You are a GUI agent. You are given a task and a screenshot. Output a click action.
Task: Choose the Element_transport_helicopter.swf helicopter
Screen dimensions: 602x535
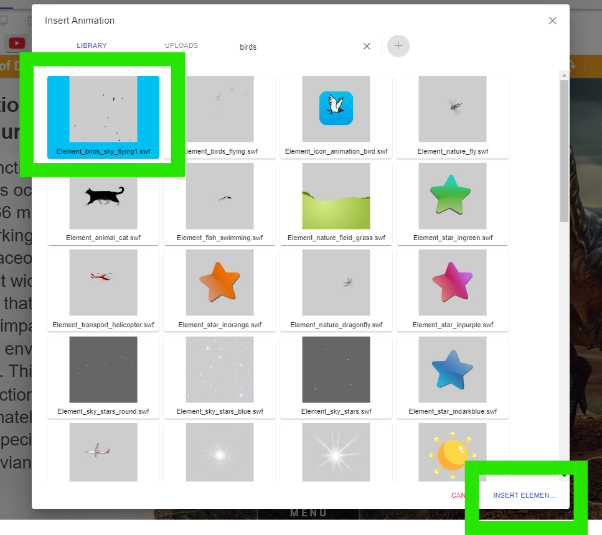[x=103, y=291]
